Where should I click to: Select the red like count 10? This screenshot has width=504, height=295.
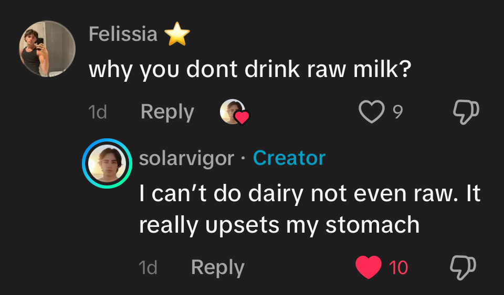398,268
